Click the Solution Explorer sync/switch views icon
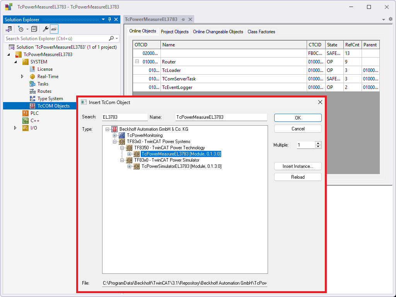This screenshot has width=396, height=297. 9,29
